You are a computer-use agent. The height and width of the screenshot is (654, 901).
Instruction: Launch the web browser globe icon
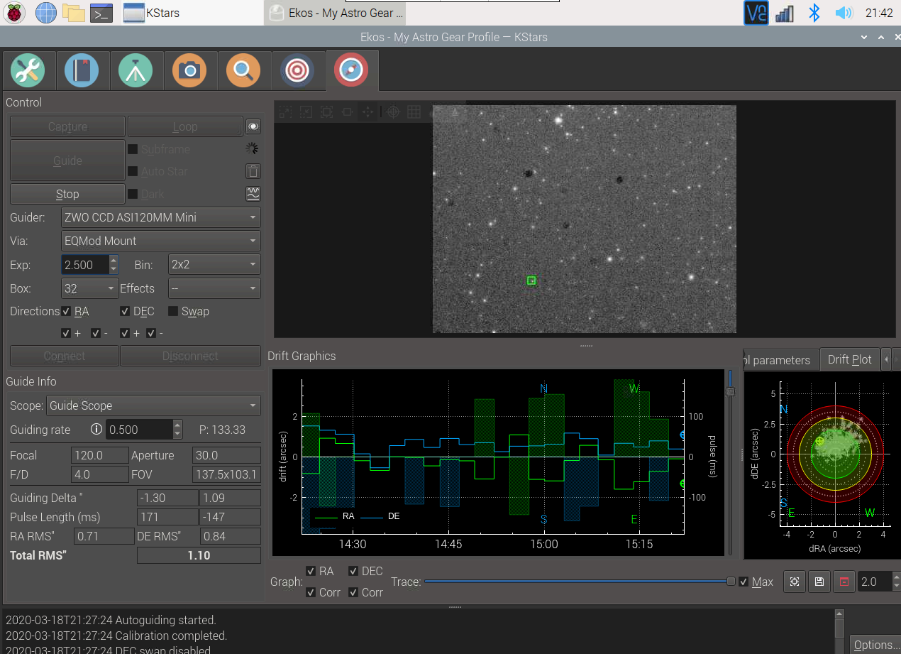pyautogui.click(x=46, y=12)
